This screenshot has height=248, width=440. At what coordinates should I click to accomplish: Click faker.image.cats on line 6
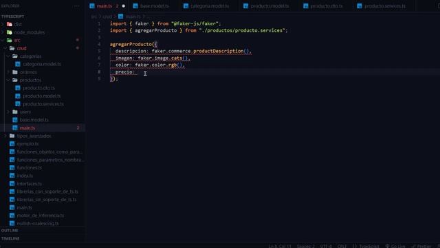160,58
